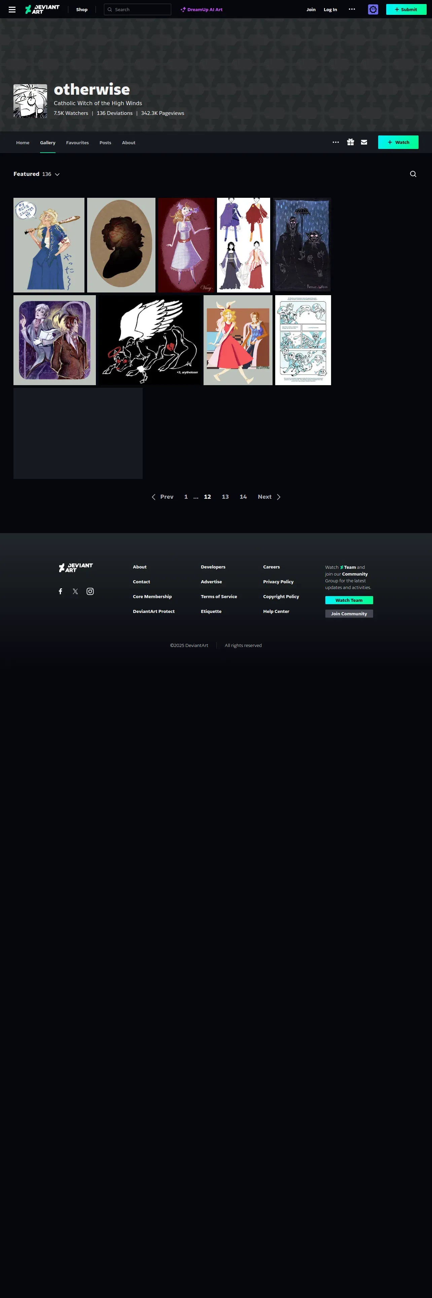Go to pagination page 1
432x1298 pixels.
pos(186,497)
